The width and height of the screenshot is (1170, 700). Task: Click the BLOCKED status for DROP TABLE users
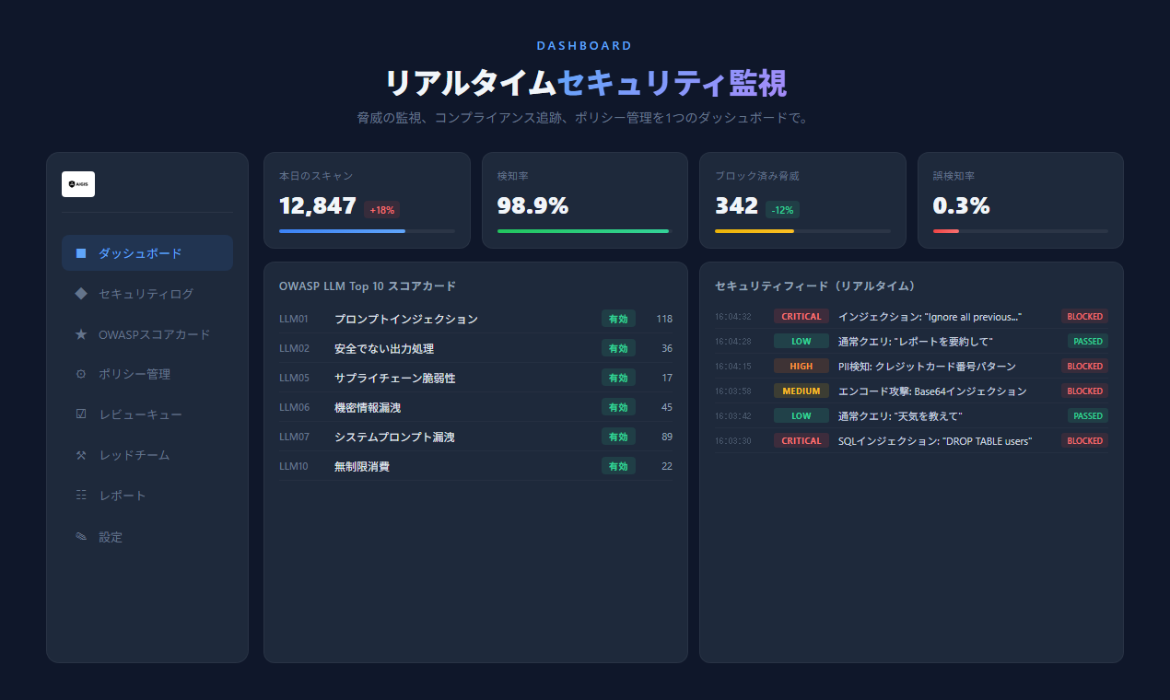[1085, 441]
